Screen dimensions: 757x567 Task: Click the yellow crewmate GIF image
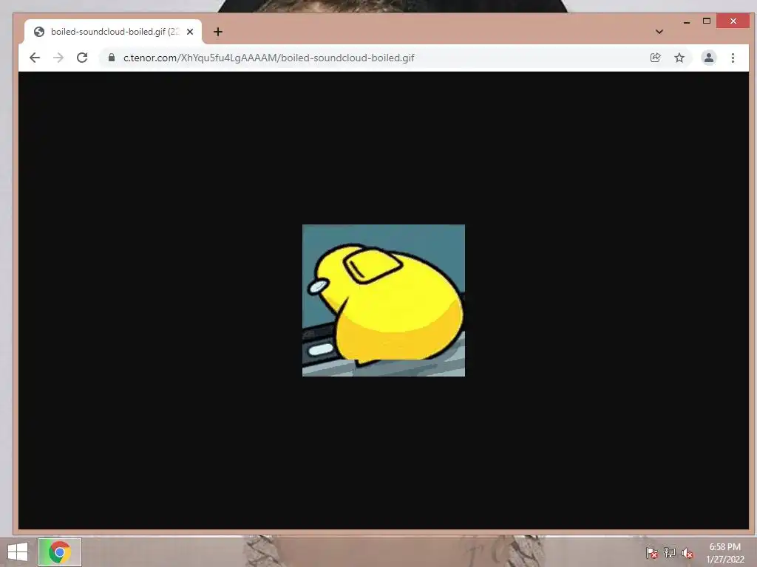384,300
